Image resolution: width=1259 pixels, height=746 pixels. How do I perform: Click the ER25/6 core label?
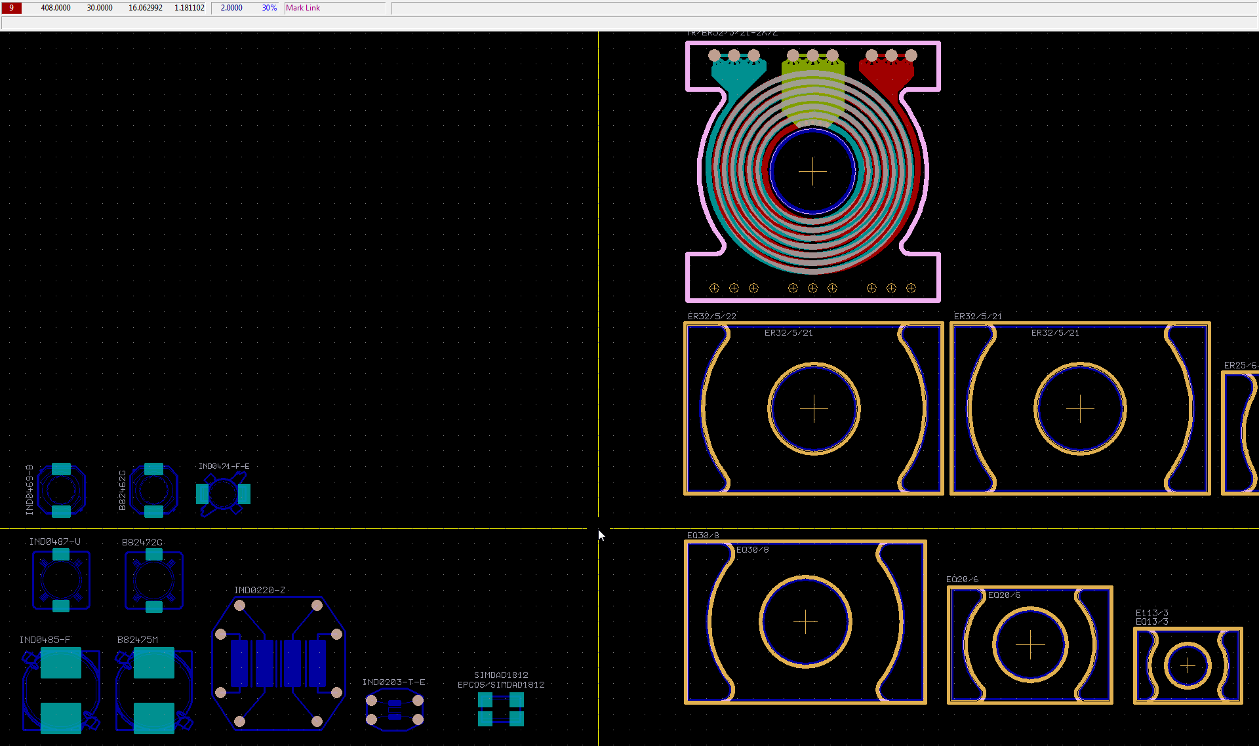point(1241,365)
